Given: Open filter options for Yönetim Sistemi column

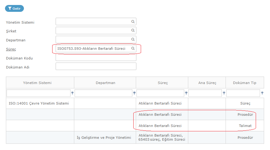Looking at the screenshot, I should tap(72, 93).
